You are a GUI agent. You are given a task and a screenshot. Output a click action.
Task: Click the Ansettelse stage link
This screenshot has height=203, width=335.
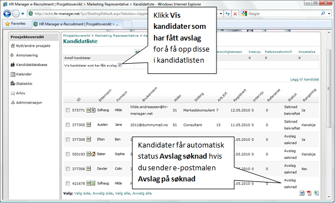(x=307, y=52)
